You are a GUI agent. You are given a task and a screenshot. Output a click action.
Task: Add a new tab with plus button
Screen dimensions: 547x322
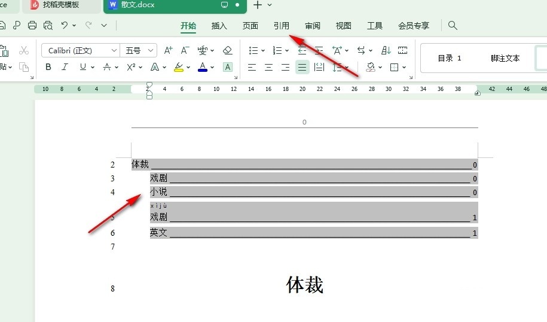(258, 5)
